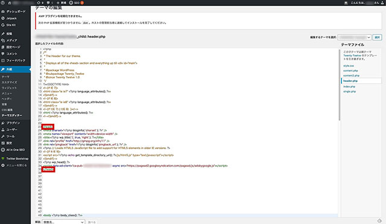
Task: Click the Pages icon in sidebar
Action: [3, 47]
